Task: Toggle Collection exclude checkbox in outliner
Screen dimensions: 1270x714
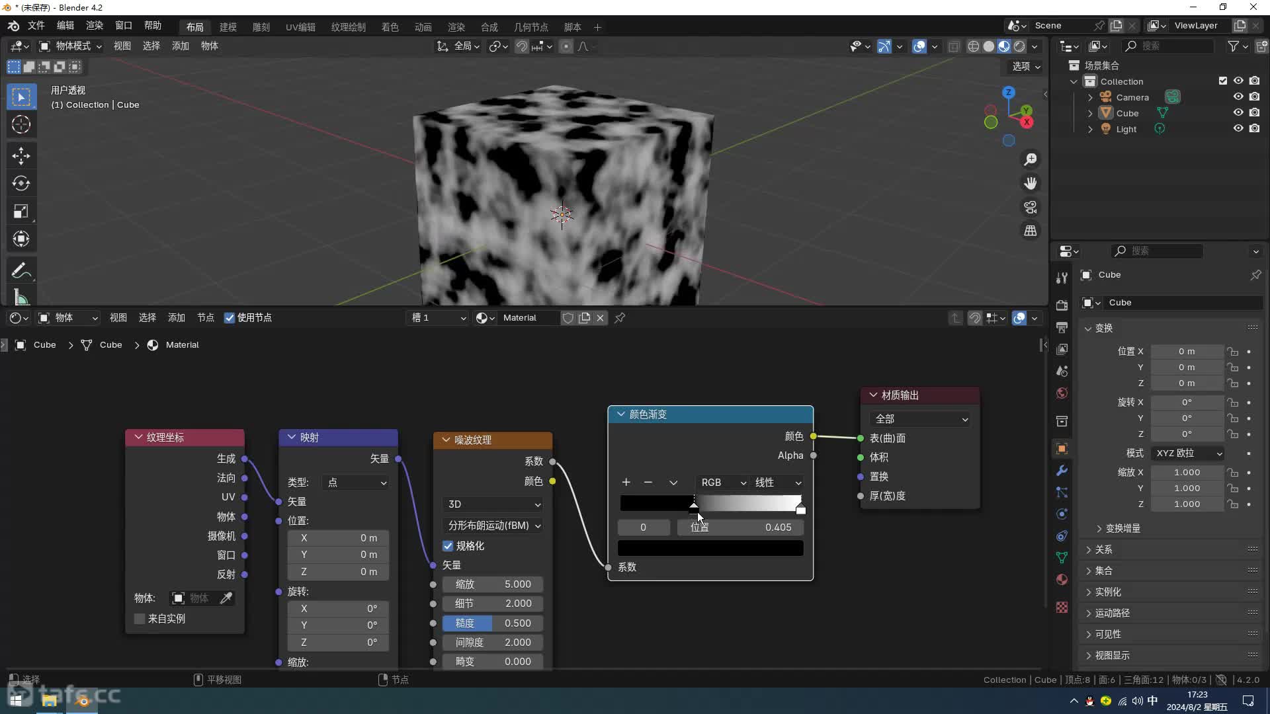Action: tap(1222, 81)
